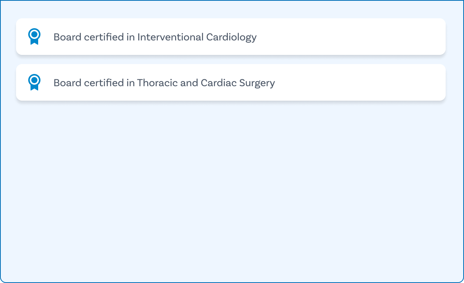Screen dimensions: 464x283
Task: Select the Interventional Cardiology certification text
Action: 155,37
